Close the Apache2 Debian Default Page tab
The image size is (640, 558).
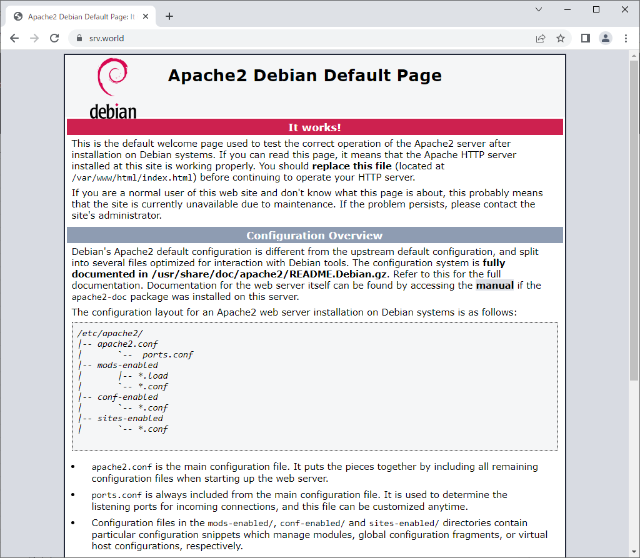[x=146, y=17]
